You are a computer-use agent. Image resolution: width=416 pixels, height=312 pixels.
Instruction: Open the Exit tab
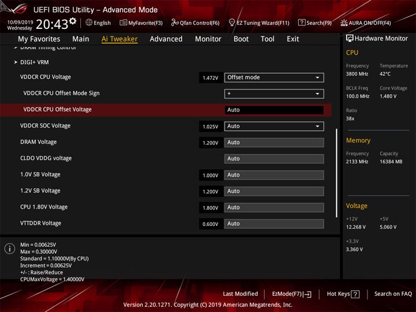click(293, 39)
